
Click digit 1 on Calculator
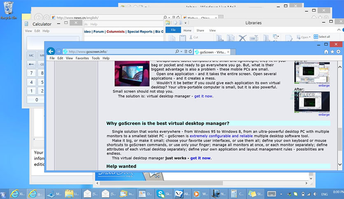coord(31,91)
